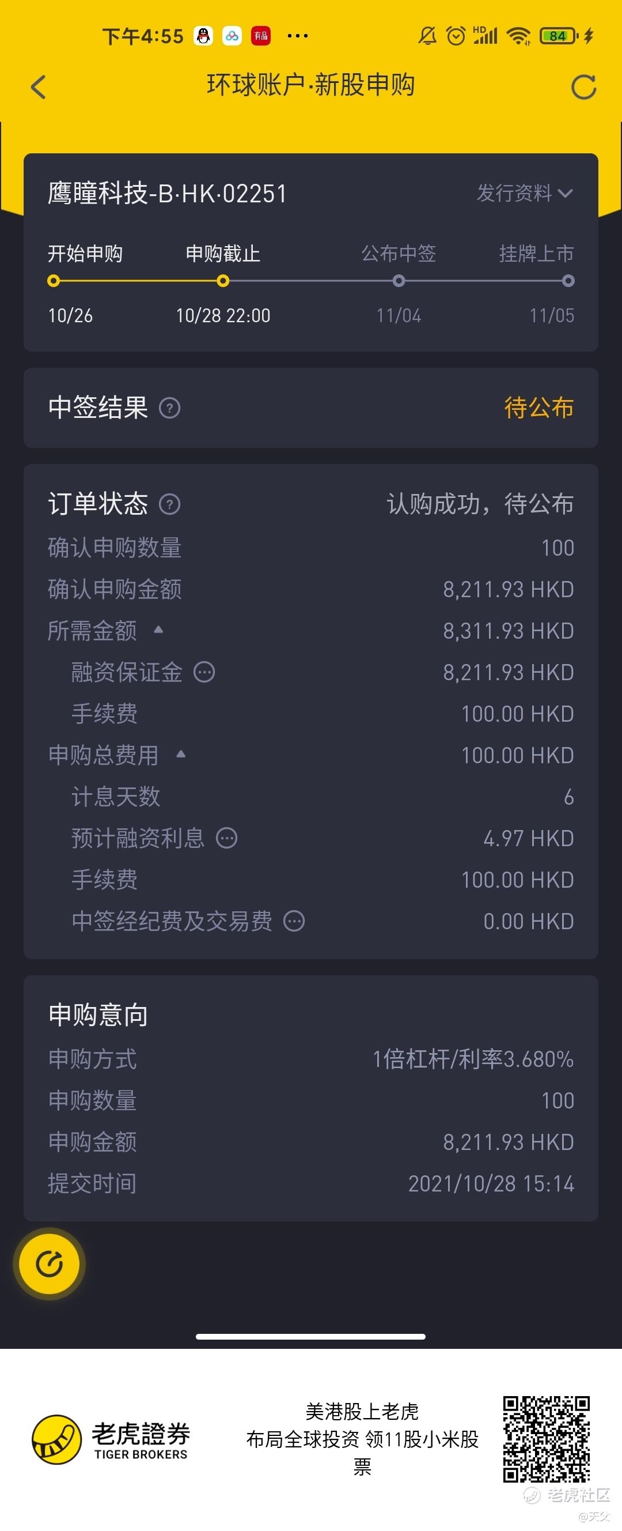Tap info icon next to 预计融资利息
This screenshot has width=622, height=1531.
(x=226, y=838)
